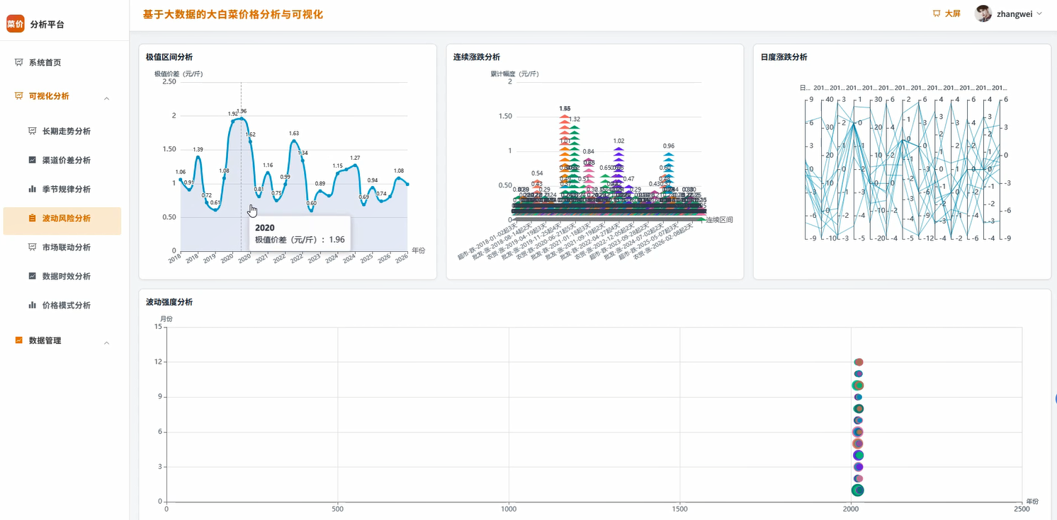
Task: Collapse the 可视化分析 submenu chevron
Action: point(107,98)
